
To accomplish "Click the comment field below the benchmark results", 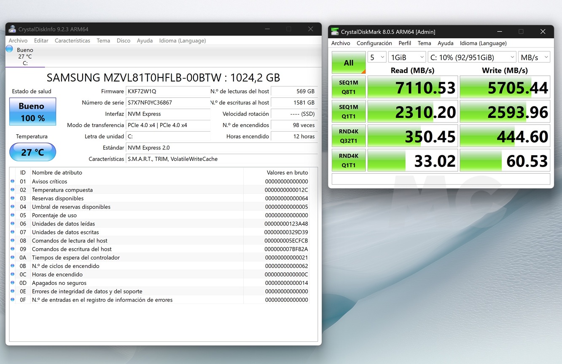I will 440,178.
